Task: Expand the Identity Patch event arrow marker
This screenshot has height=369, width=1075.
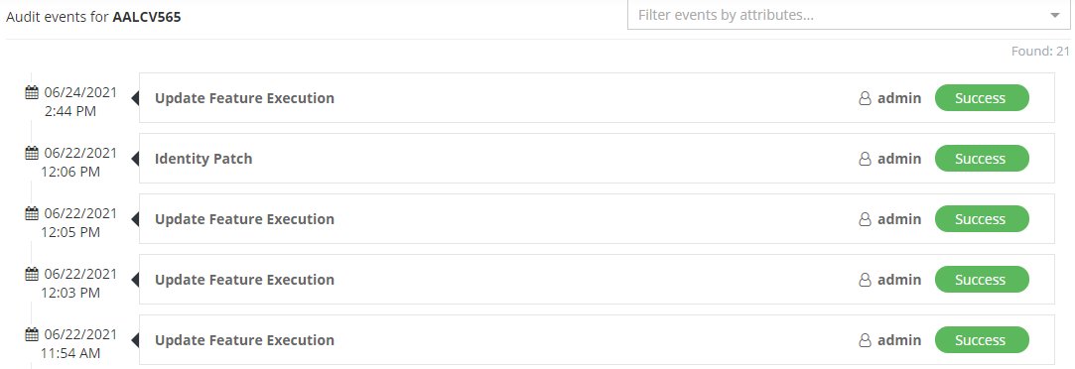Action: coord(135,159)
